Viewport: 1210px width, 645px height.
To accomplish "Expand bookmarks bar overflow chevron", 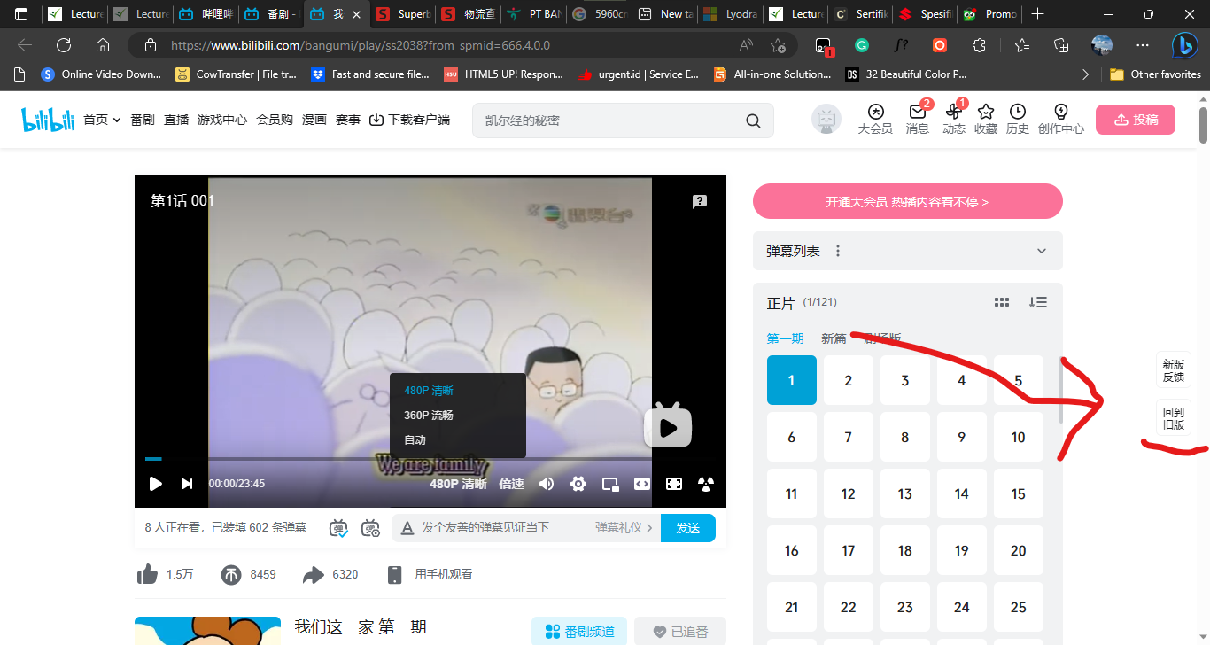I will [1086, 74].
